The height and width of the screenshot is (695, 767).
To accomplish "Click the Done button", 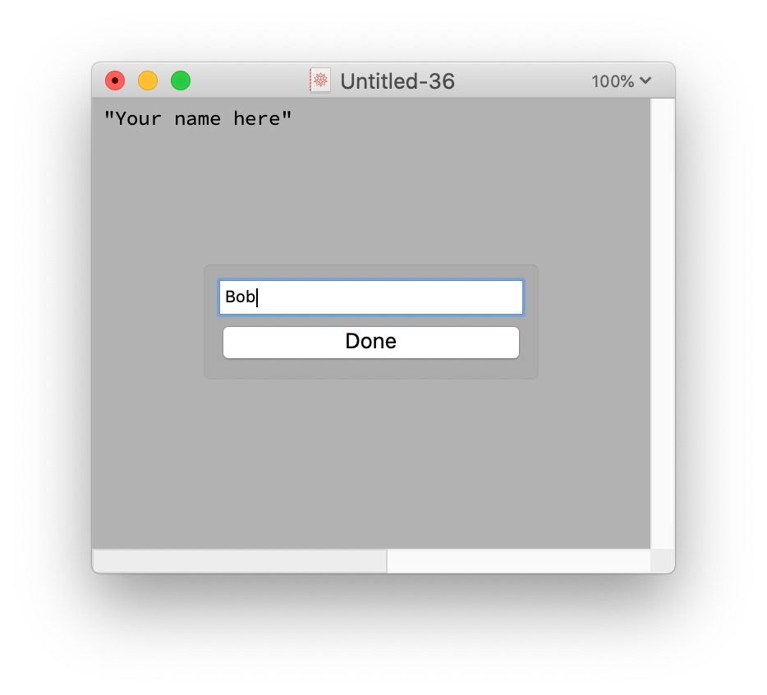I will click(x=371, y=342).
